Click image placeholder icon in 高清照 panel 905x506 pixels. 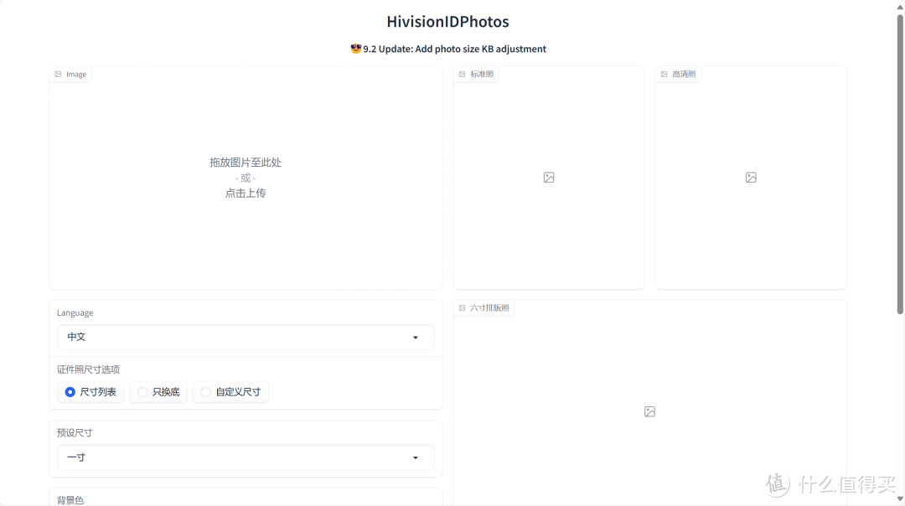point(751,178)
